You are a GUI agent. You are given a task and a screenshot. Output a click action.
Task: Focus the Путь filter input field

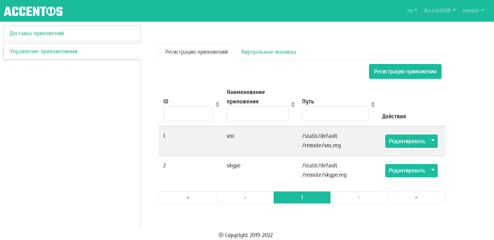(335, 114)
